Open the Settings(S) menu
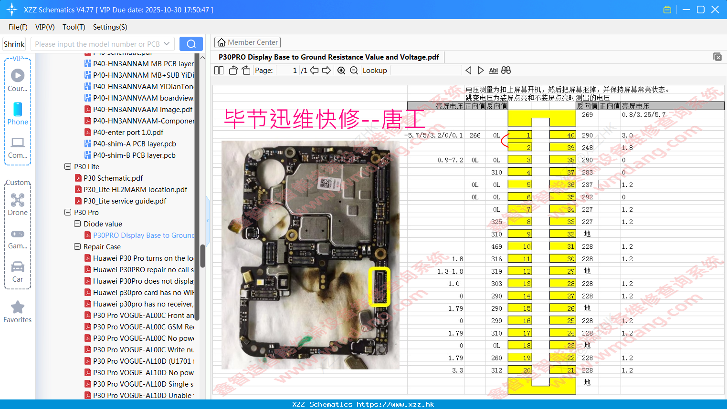 tap(110, 27)
